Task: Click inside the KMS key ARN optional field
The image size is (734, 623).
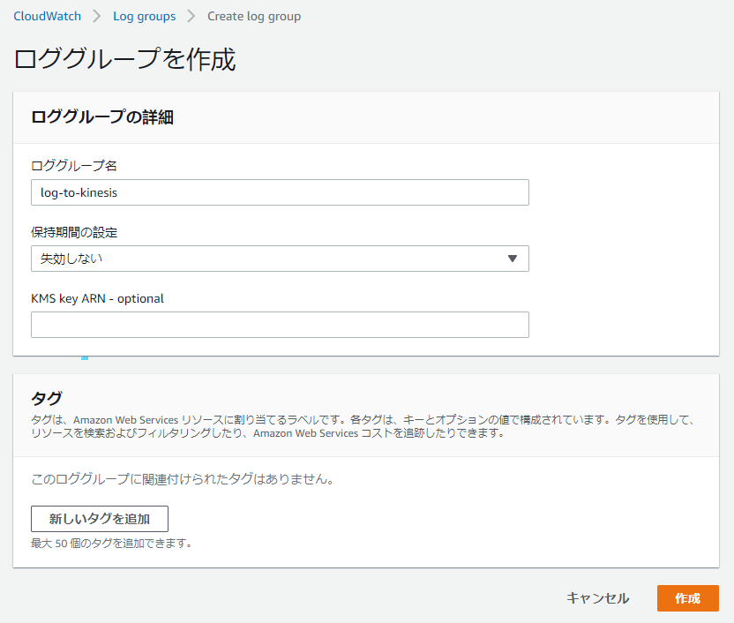Action: click(x=280, y=325)
